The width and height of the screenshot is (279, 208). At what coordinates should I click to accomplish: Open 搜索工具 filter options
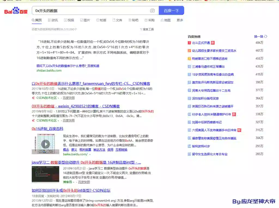click(147, 29)
